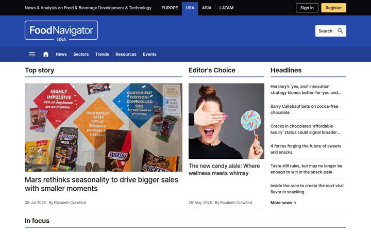Open headline 'Mars rethinks seasonality to drive bigger sales'
Viewport: 371px width, 232px height.
pyautogui.click(x=102, y=184)
